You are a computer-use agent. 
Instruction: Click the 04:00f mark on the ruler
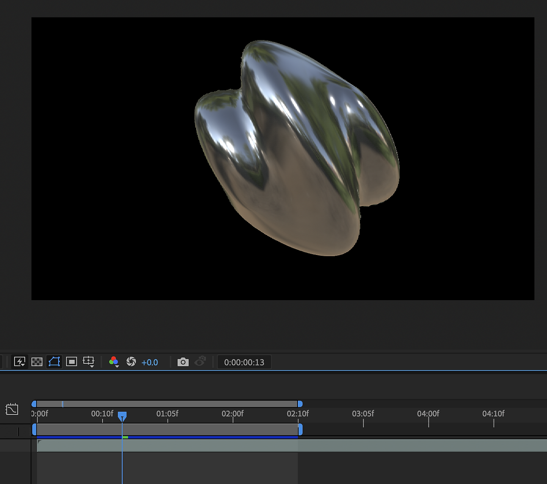coord(428,414)
